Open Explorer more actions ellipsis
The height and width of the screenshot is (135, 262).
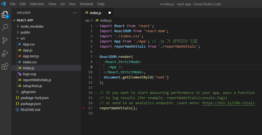tap(75, 13)
